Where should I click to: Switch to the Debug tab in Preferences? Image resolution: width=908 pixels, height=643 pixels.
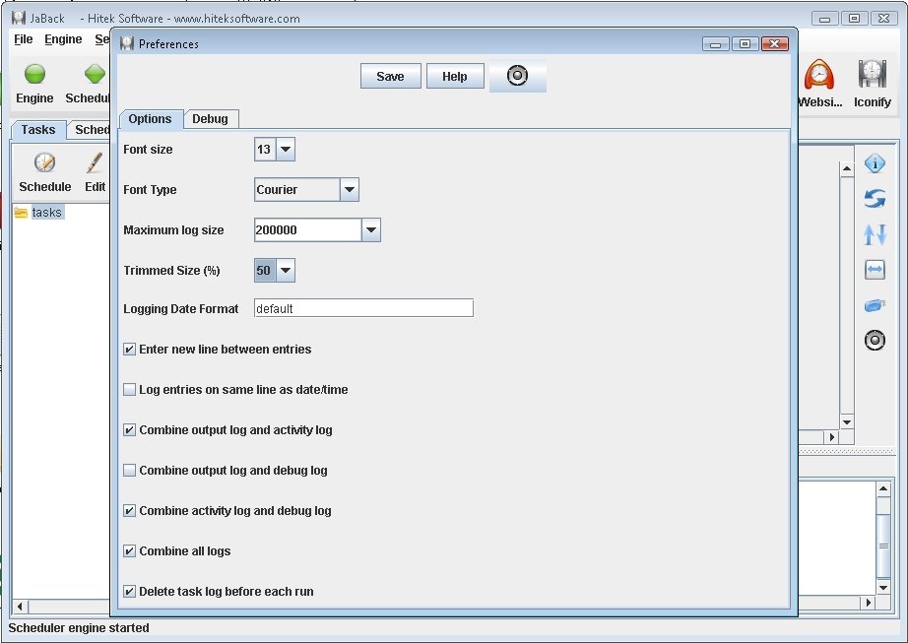[210, 118]
